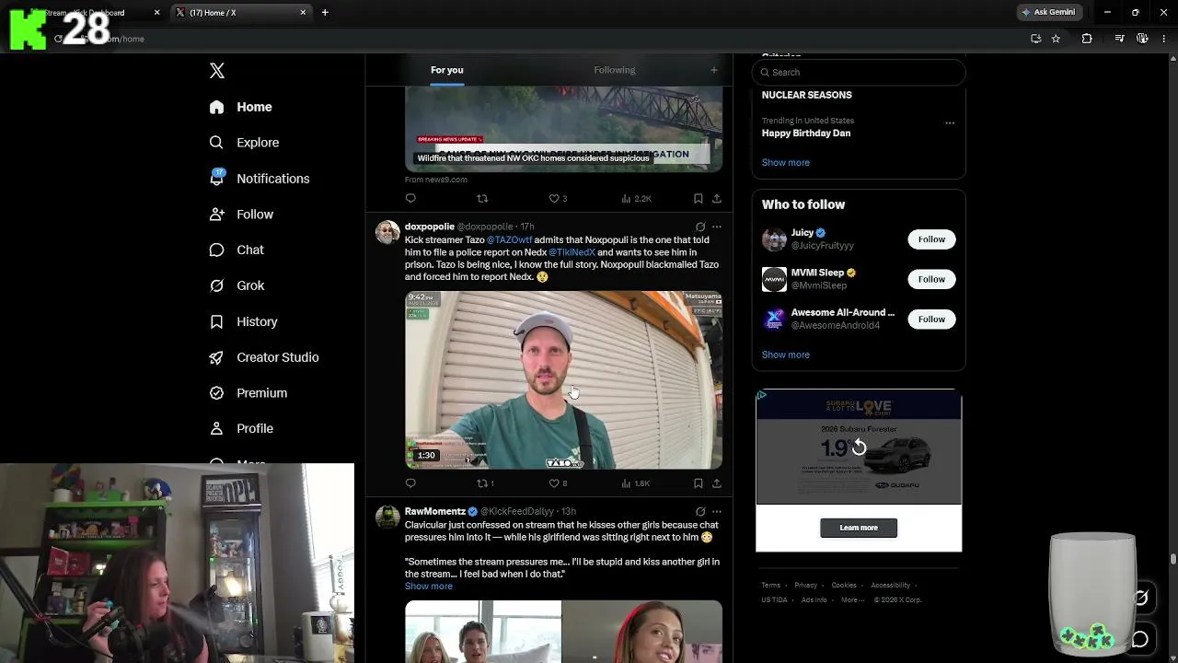Reply to the wildfire news post
The image size is (1178, 663).
coord(410,198)
